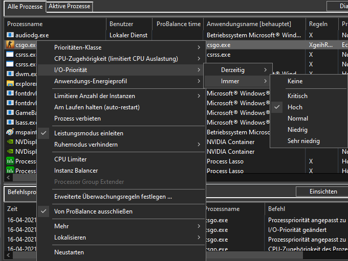Click the dwm.exe process icon
The height and width of the screenshot is (261, 348).
click(x=10, y=74)
